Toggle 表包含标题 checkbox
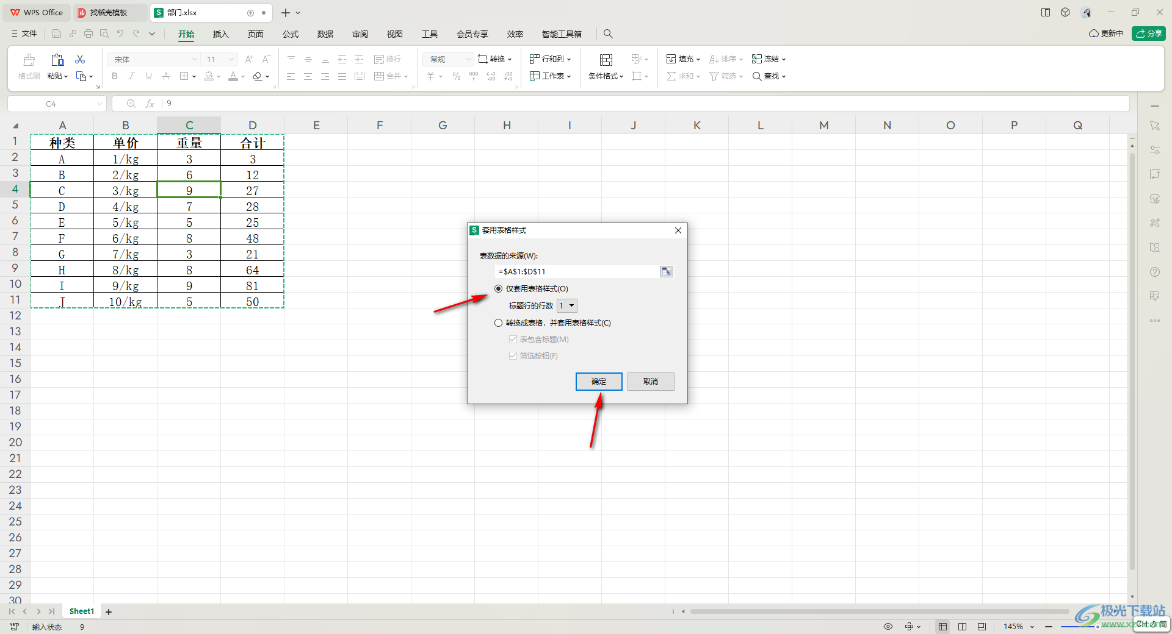 pyautogui.click(x=513, y=340)
